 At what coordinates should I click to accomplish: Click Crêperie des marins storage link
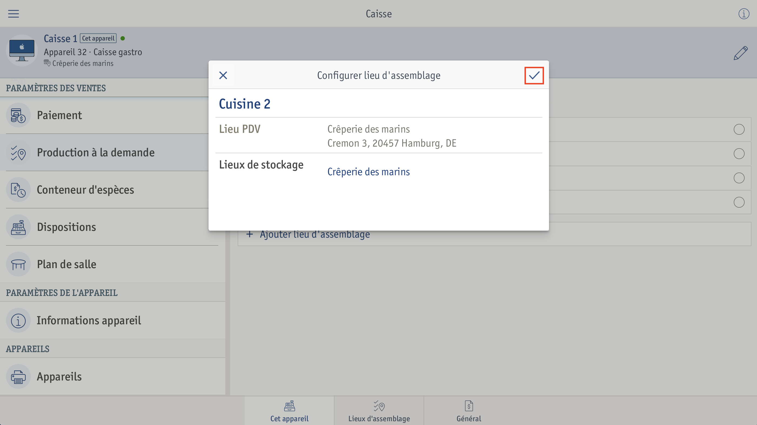tap(368, 172)
